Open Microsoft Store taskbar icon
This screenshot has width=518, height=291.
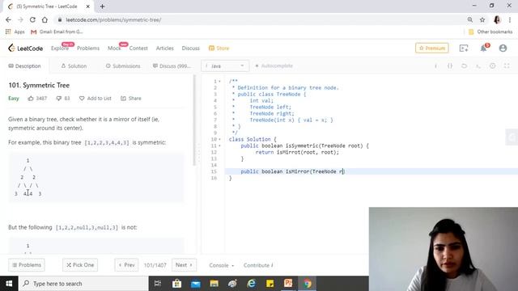[x=176, y=284]
